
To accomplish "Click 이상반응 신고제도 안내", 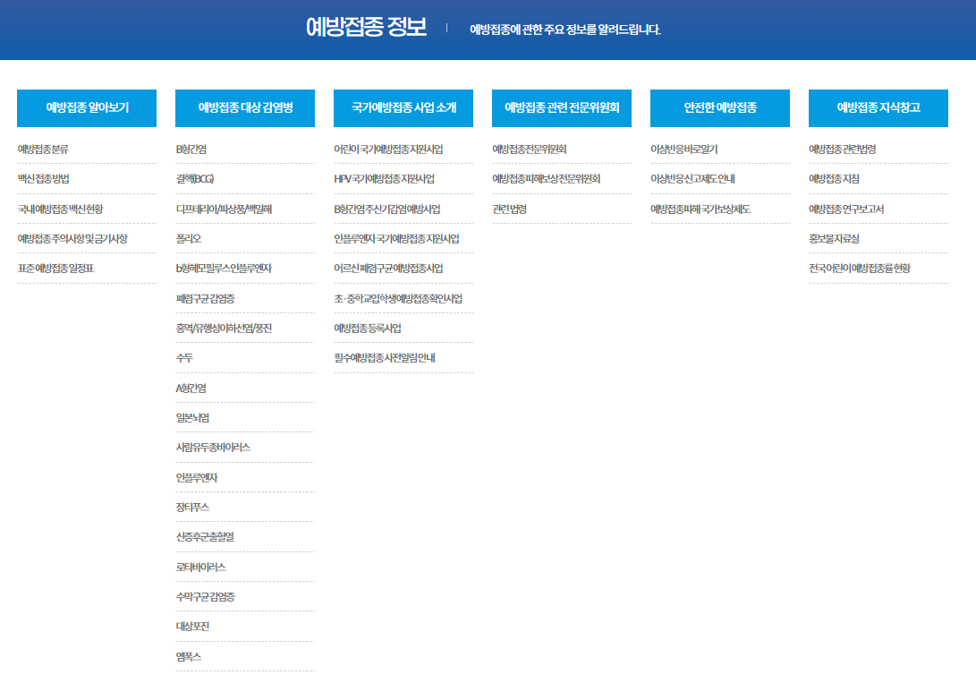I will (692, 179).
